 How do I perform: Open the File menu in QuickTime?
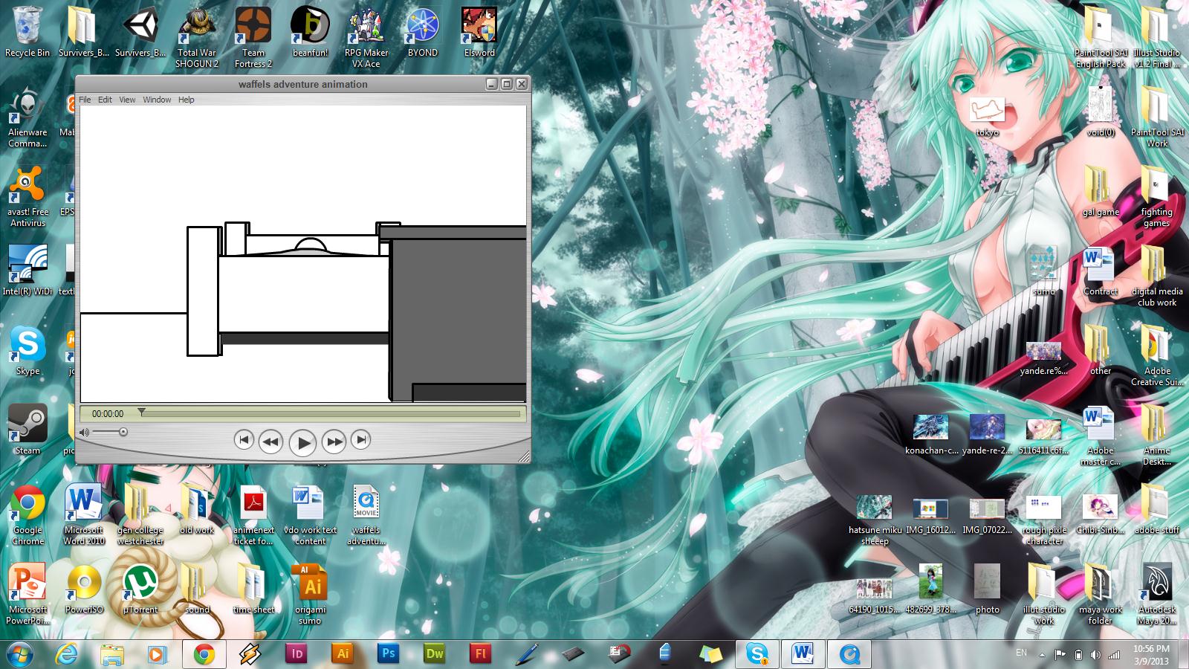click(85, 100)
